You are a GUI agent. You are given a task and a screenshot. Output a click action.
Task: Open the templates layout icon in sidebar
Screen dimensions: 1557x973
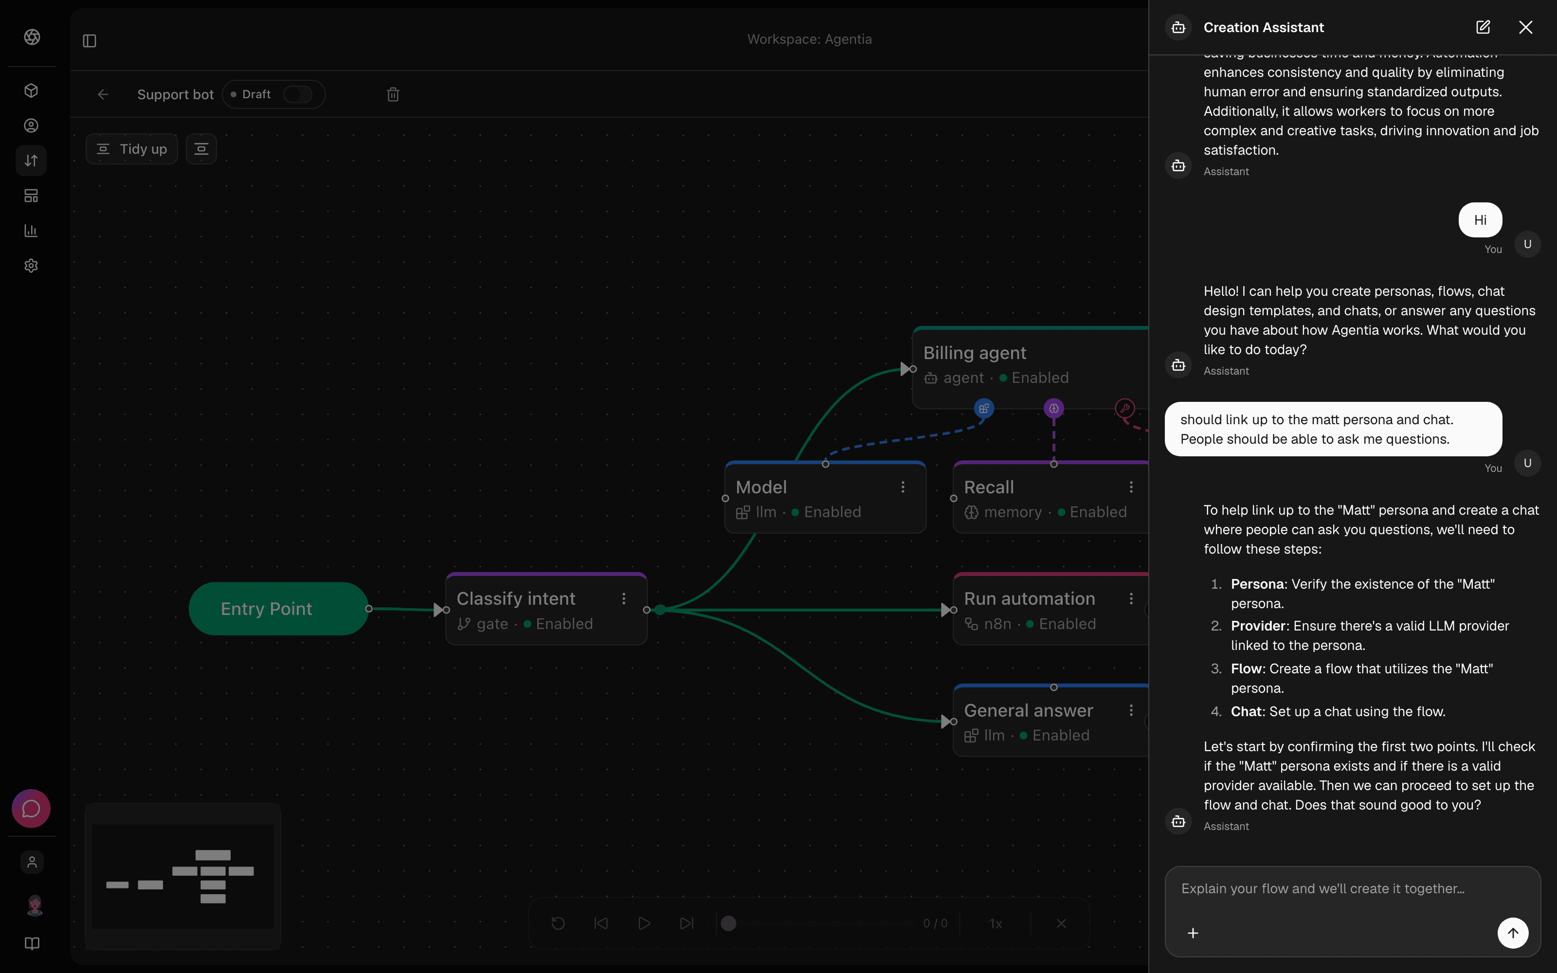pyautogui.click(x=31, y=196)
